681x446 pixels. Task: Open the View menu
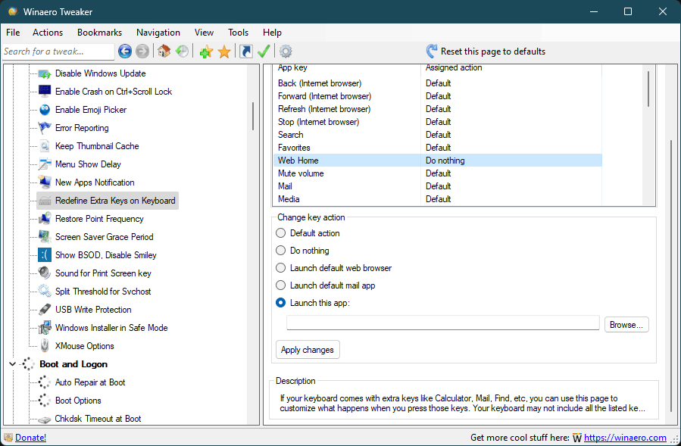pyautogui.click(x=204, y=33)
